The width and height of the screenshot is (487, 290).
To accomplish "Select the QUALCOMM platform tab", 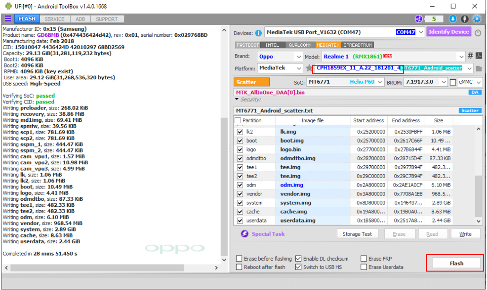I will point(300,45).
